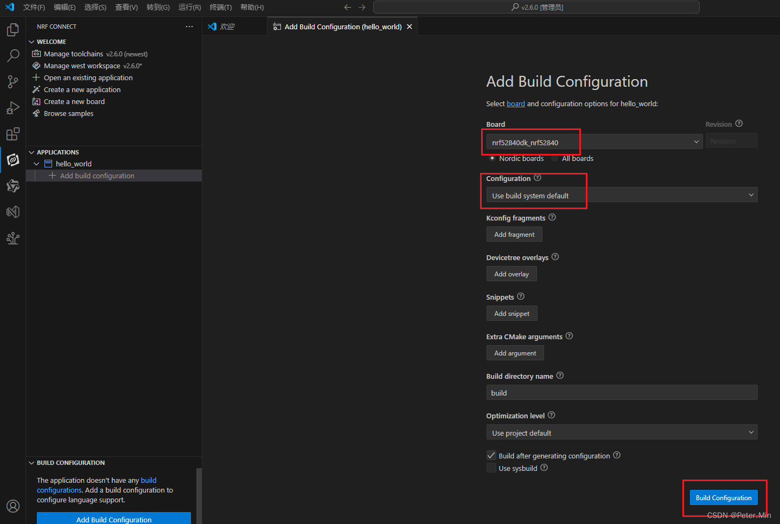The image size is (780, 524).
Task: Click the Manage west workspace icon
Action: (x=36, y=66)
